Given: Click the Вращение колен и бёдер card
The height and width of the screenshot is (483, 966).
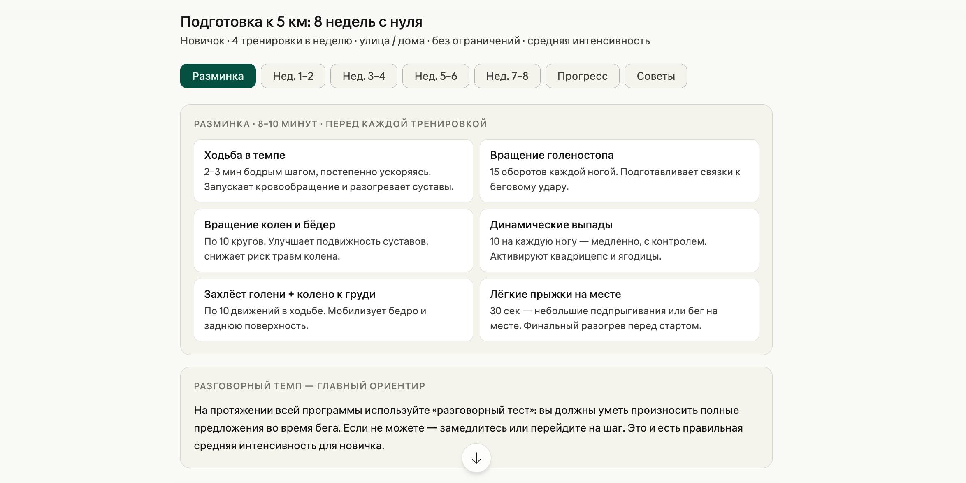Looking at the screenshot, I should [x=333, y=240].
